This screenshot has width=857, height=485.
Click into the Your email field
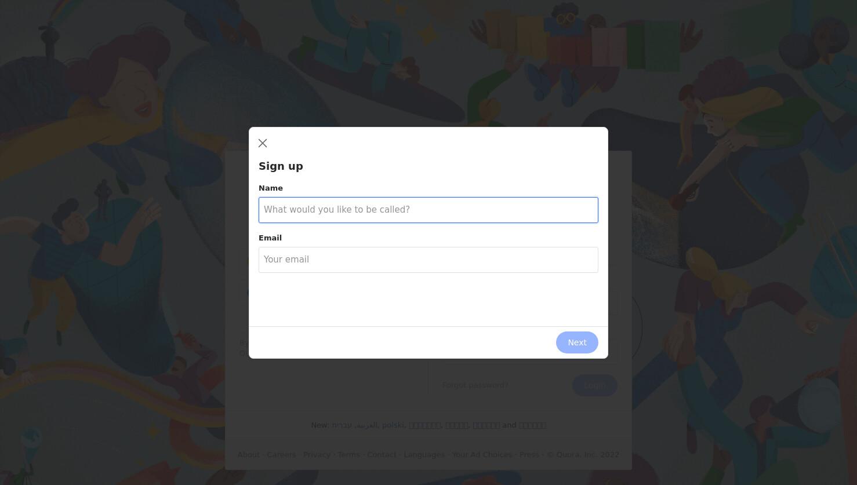coord(428,260)
